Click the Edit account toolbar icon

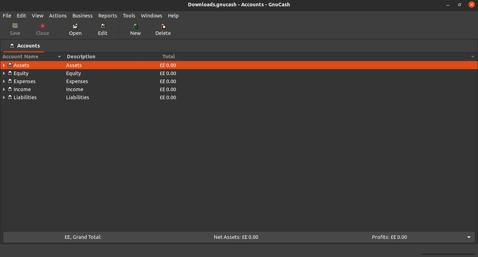pyautogui.click(x=103, y=26)
